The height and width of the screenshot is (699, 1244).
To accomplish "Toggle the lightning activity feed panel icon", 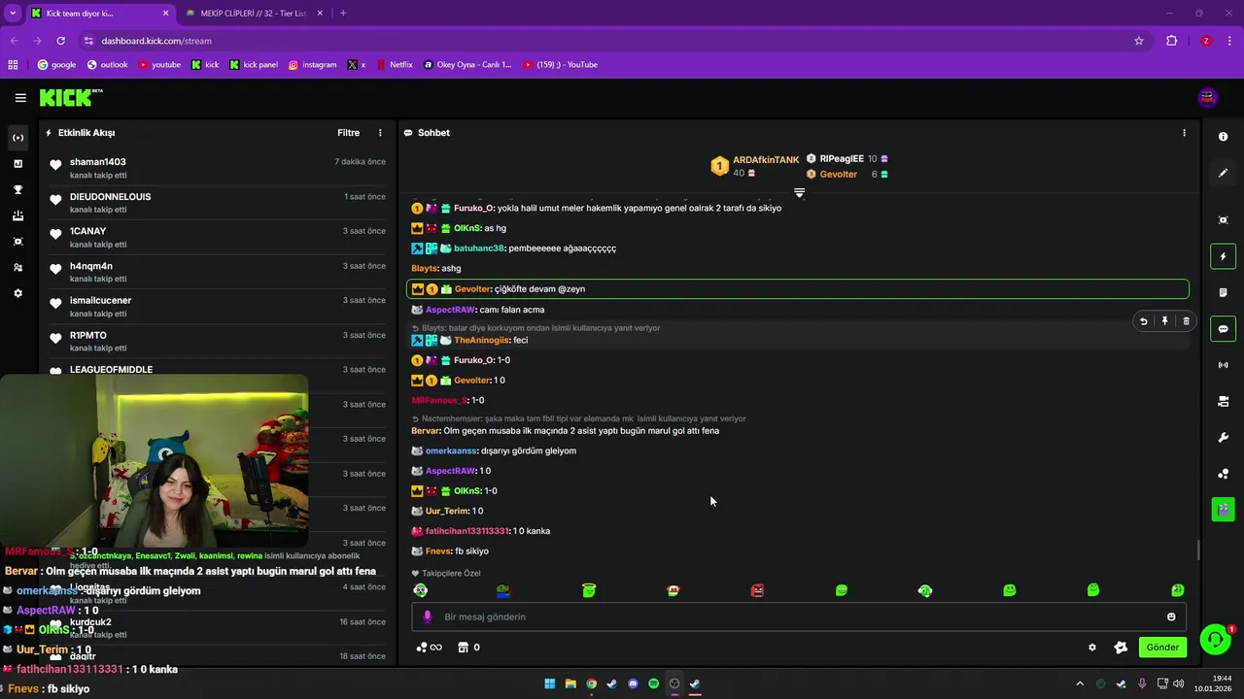I will [x=1223, y=256].
